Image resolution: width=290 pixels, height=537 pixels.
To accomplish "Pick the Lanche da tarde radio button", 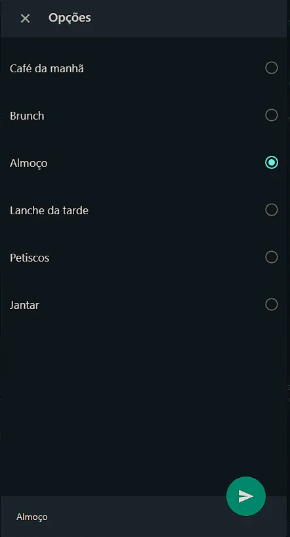I will click(272, 210).
